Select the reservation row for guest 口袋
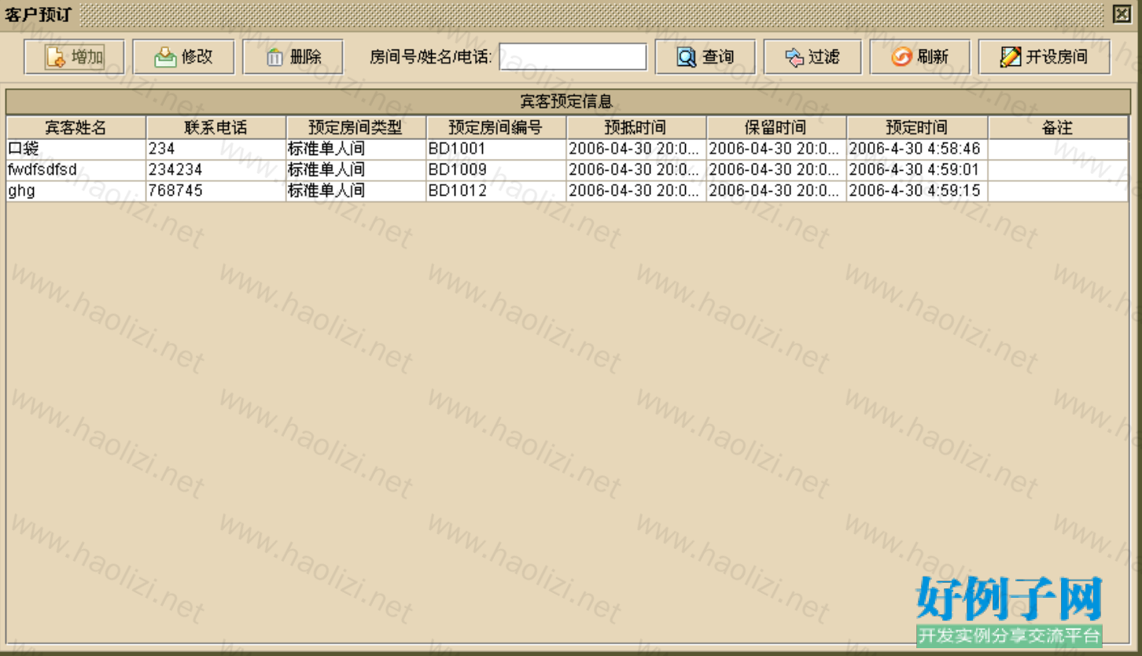Image resolution: width=1142 pixels, height=656 pixels. coord(76,149)
